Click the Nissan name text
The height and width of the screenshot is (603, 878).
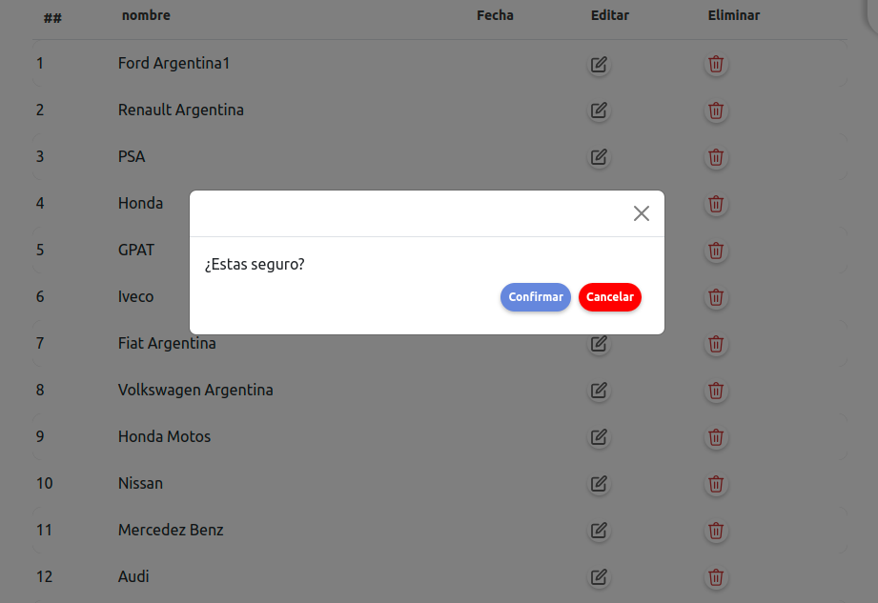point(140,483)
